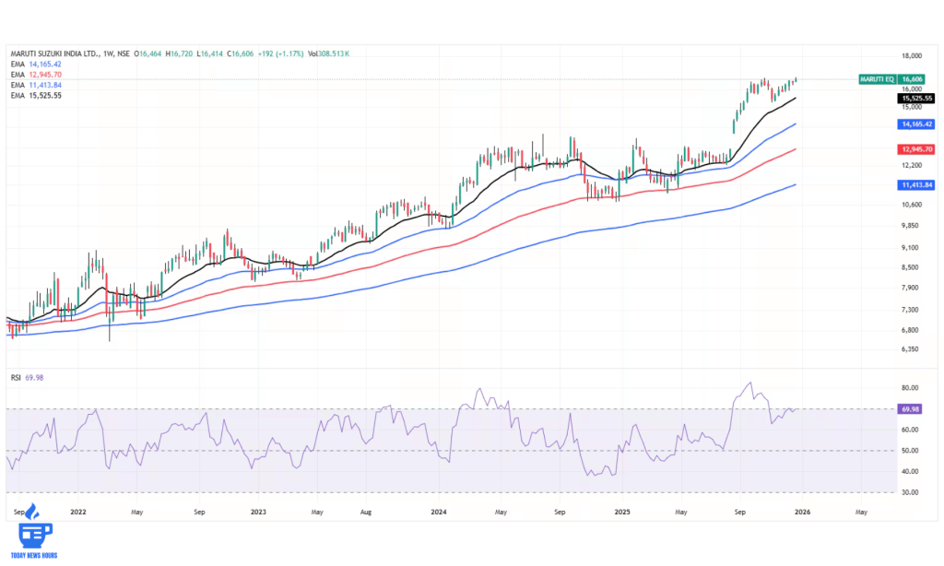944x566 pixels.
Task: Click the Vol 308.513K volume reading
Action: point(326,54)
